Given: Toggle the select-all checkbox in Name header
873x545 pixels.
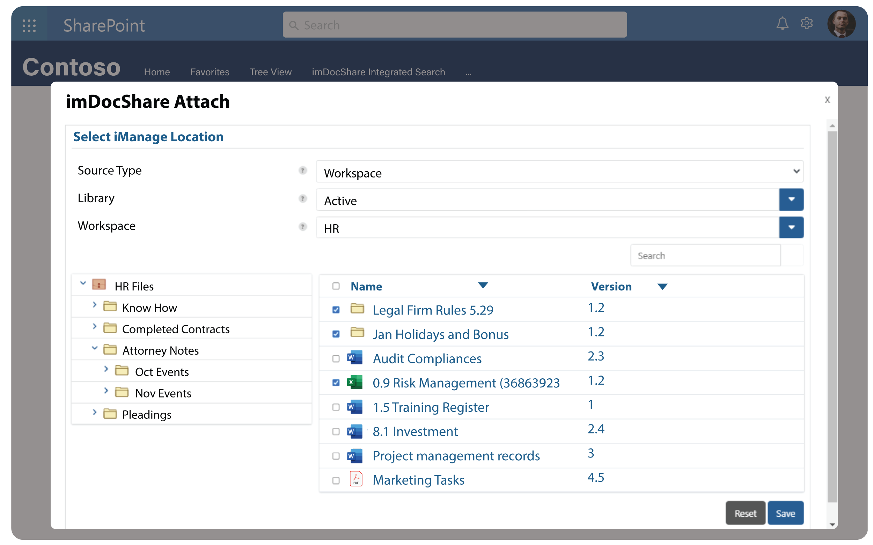Looking at the screenshot, I should (336, 286).
